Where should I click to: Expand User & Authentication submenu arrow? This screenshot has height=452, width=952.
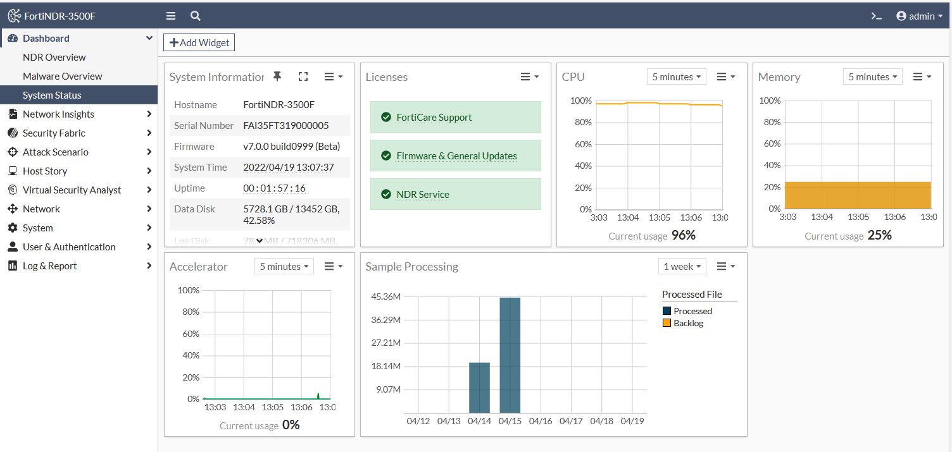(149, 247)
